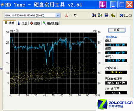
Task: Click the HD Tune title bar app icon
Action: point(2,4)
